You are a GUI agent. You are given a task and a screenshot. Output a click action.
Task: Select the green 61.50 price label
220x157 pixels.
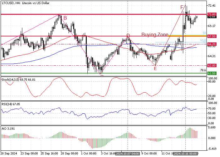point(212,73)
